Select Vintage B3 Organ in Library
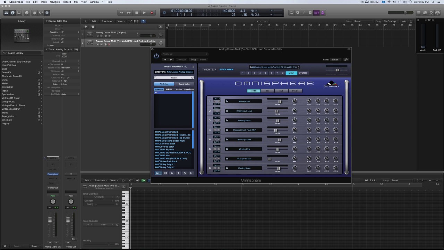This screenshot has width=444, height=250. click(x=11, y=98)
